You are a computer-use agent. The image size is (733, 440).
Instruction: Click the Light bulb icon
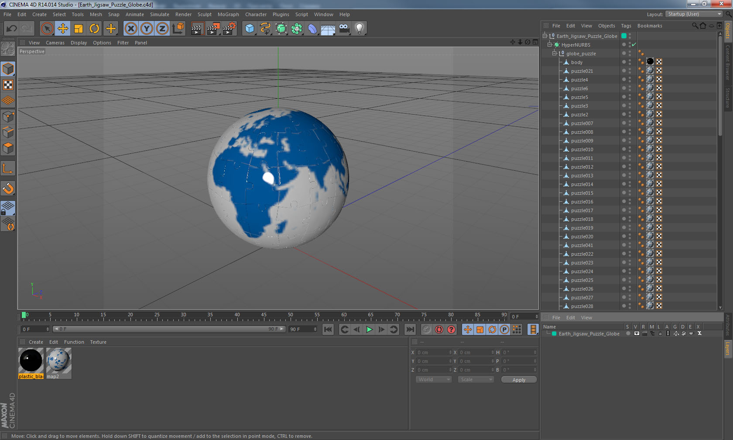[x=360, y=29]
